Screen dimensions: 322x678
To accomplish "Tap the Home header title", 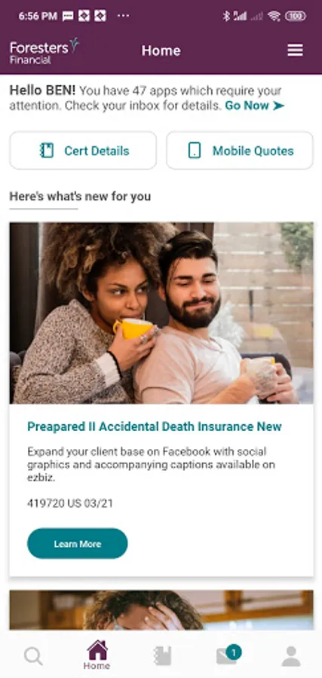I will tap(161, 50).
